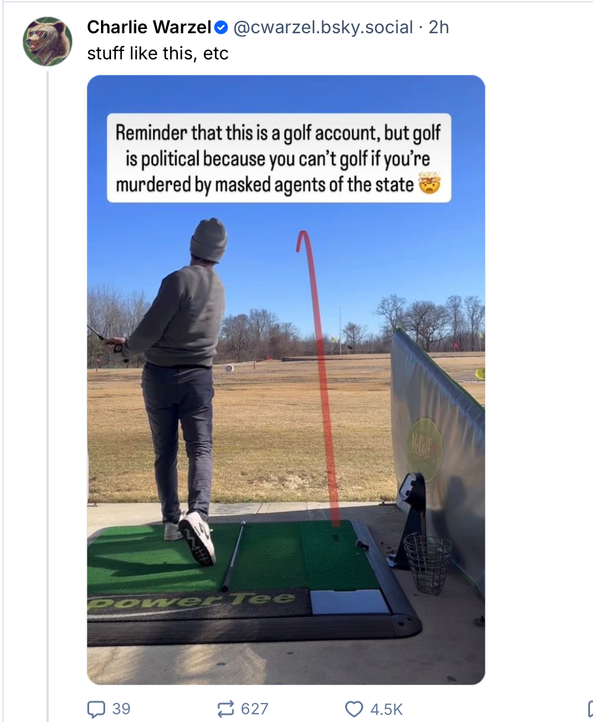Click the blue verified checkmark badge
This screenshot has height=722, width=593.
click(221, 27)
